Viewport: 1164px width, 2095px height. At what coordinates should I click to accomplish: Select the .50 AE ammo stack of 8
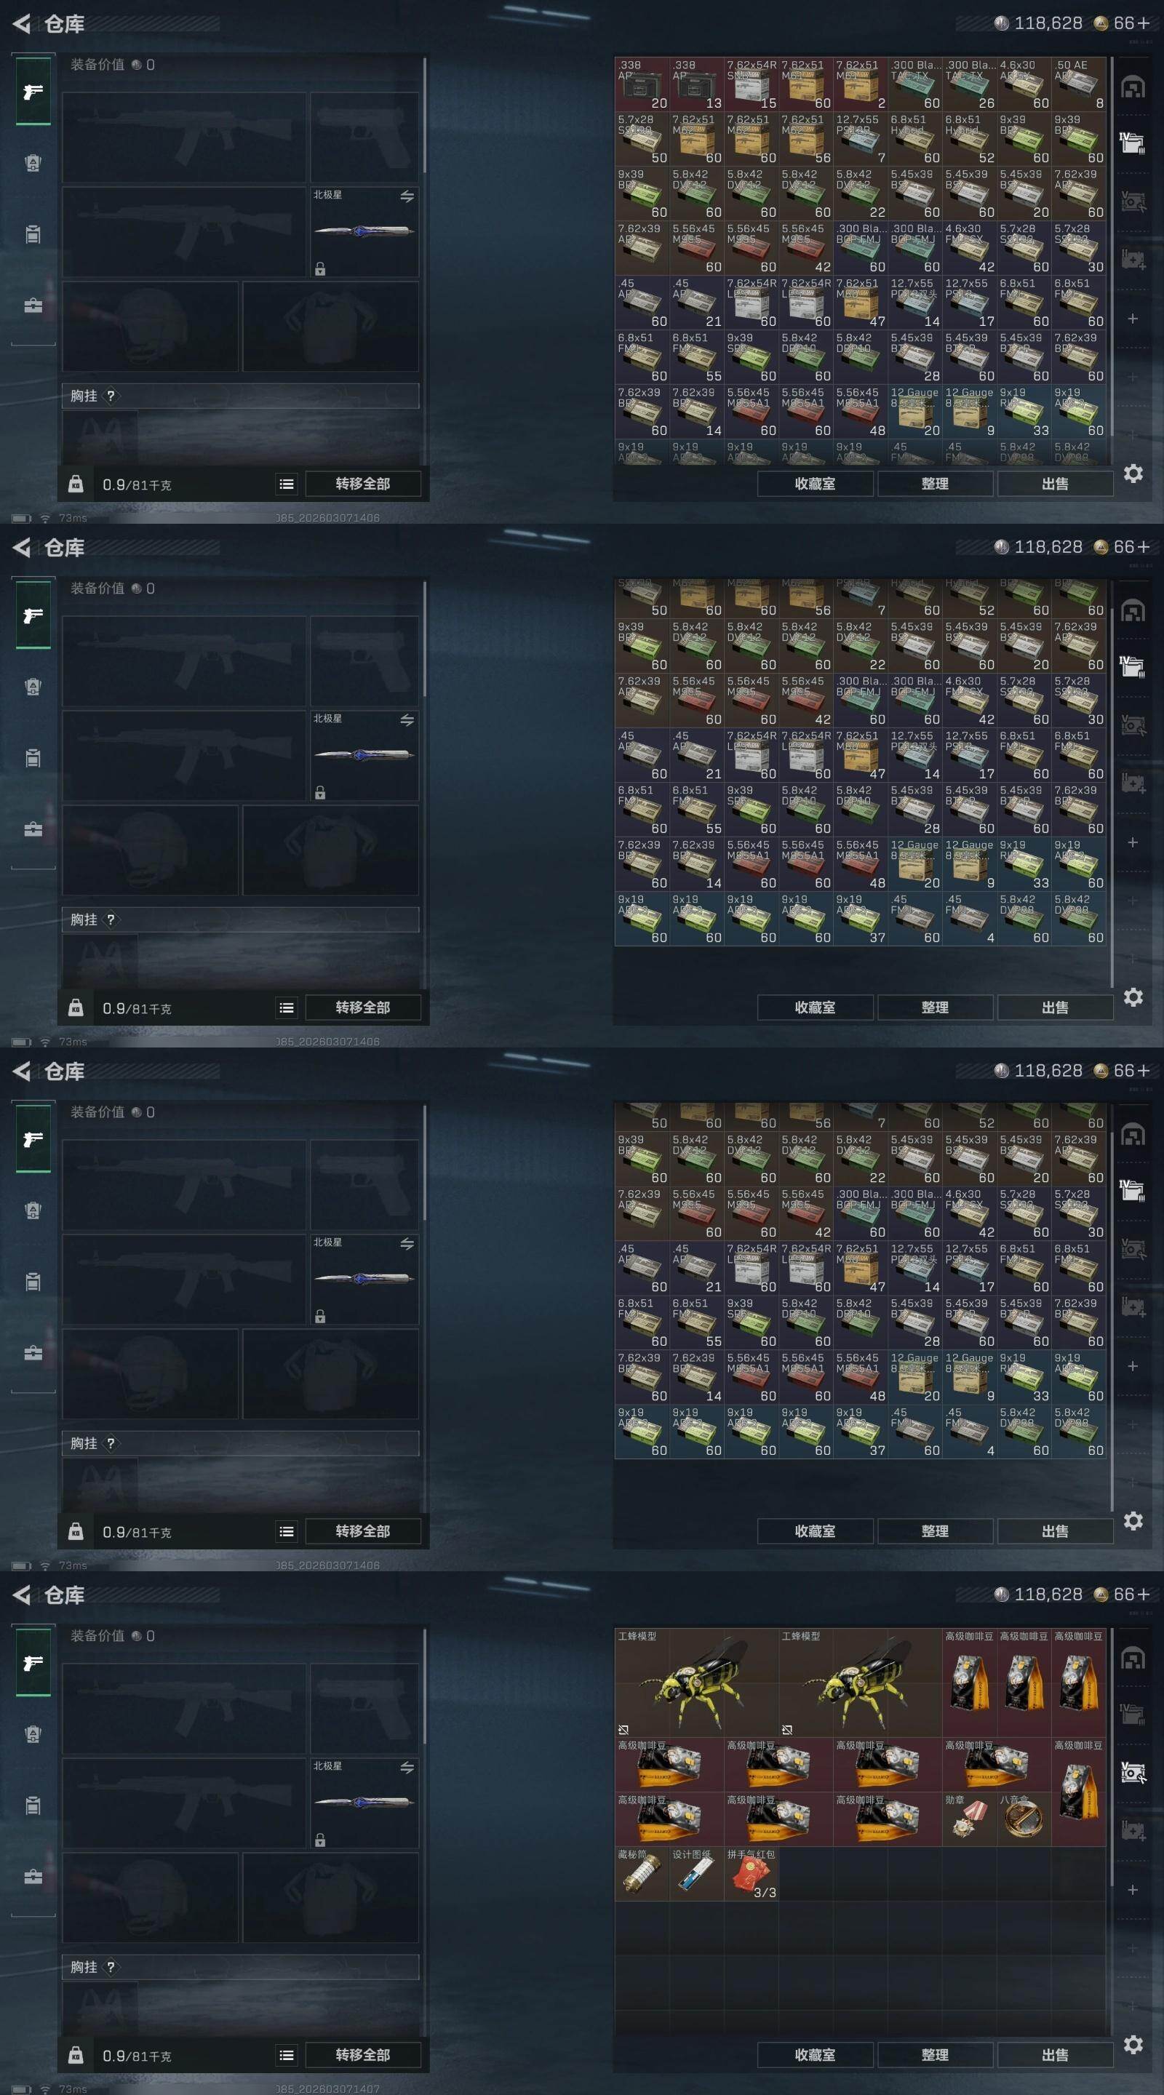click(1079, 84)
